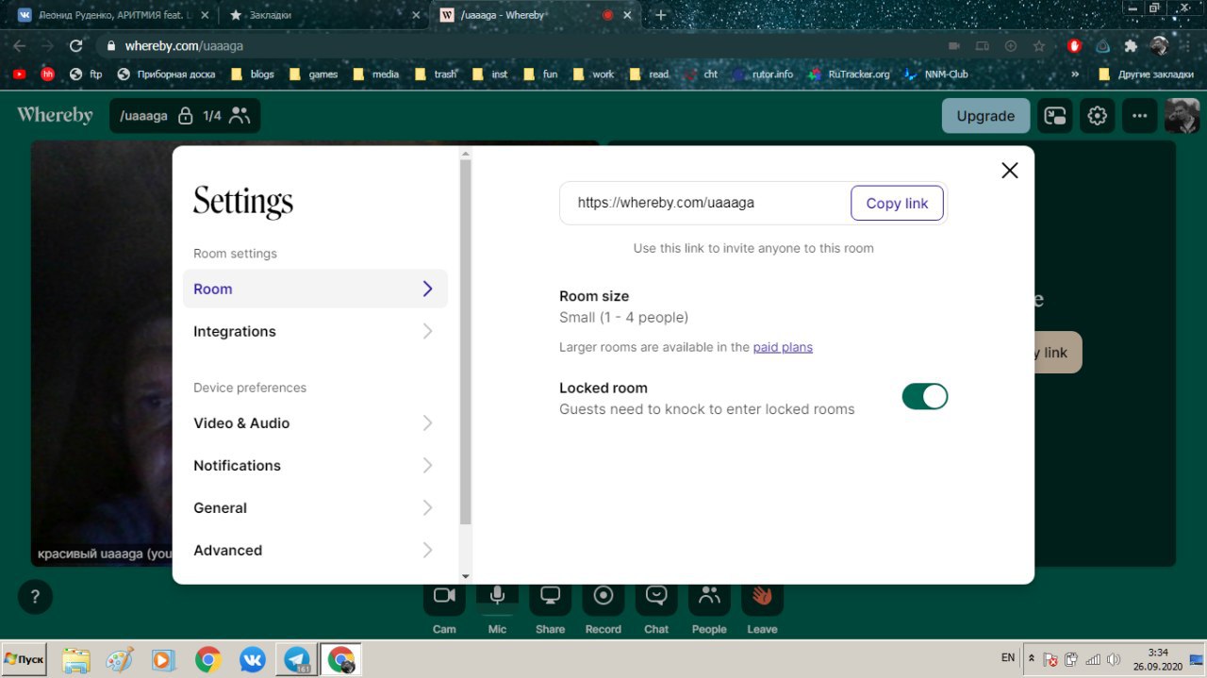1207x678 pixels.
Task: Click the participants icon next to 1/4
Action: [x=240, y=116]
